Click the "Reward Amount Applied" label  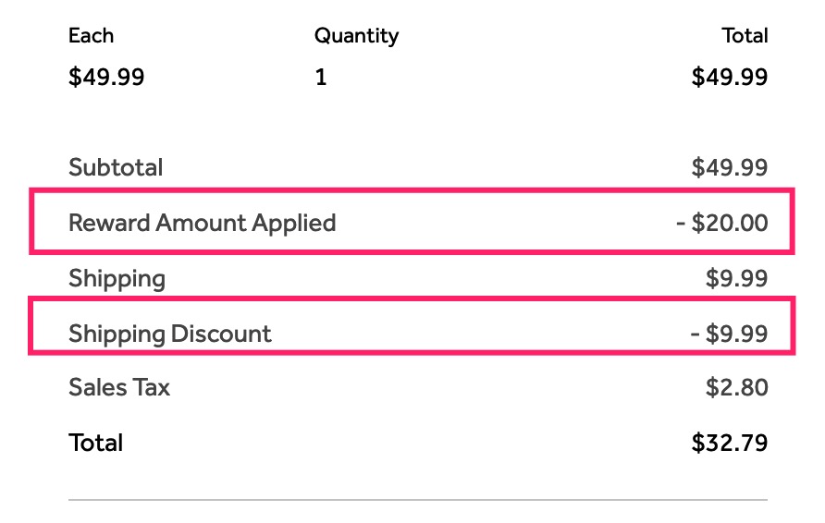pos(202,223)
